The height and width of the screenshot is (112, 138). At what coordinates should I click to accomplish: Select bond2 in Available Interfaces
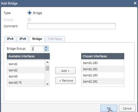(x=26, y=70)
